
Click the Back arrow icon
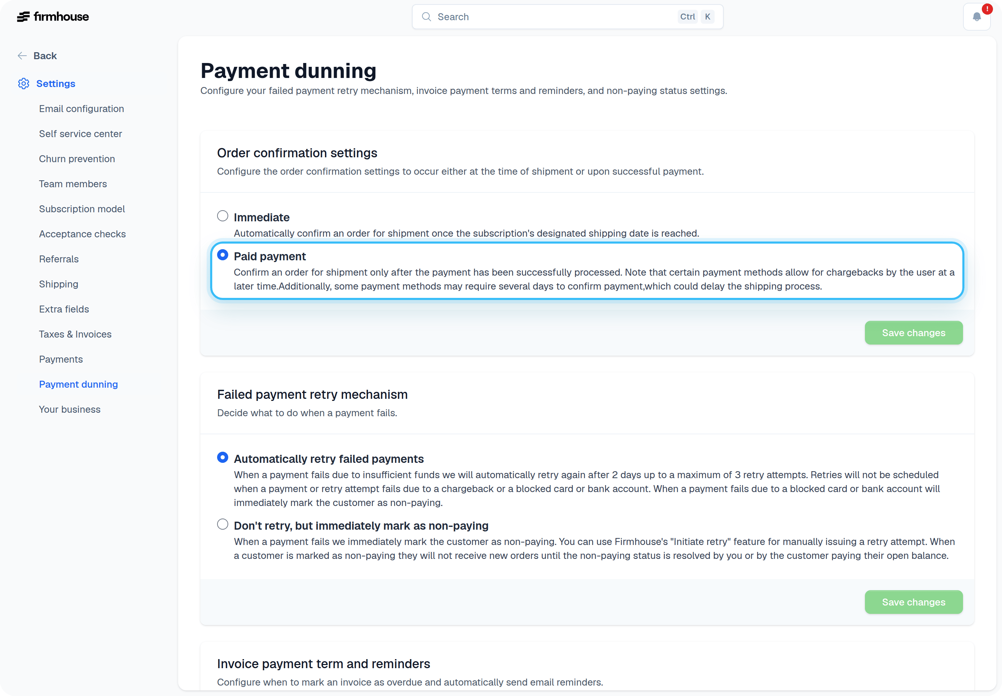point(22,56)
